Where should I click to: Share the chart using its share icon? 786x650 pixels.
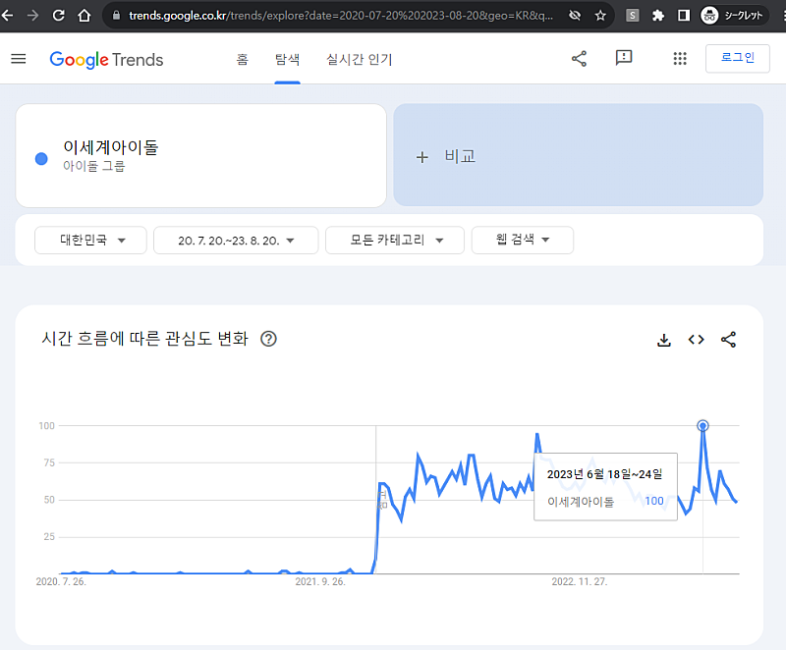[728, 340]
